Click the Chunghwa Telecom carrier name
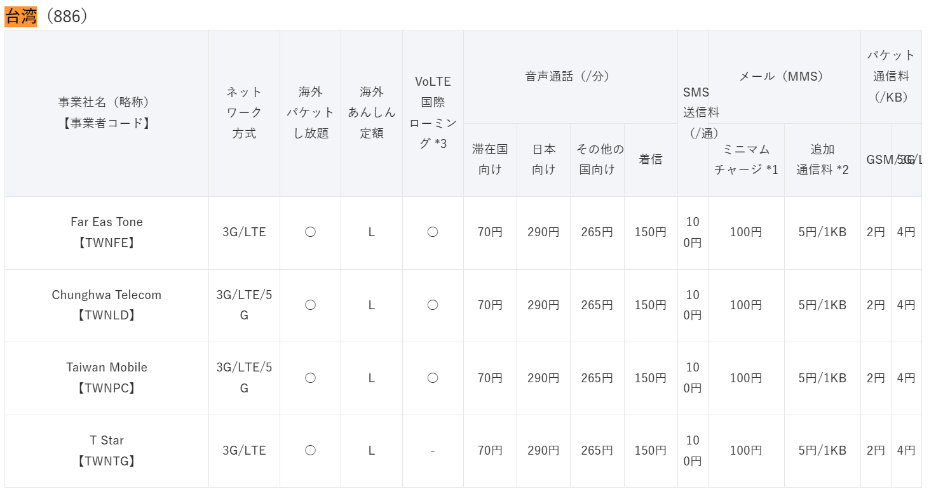This screenshot has height=494, width=929. point(107,295)
